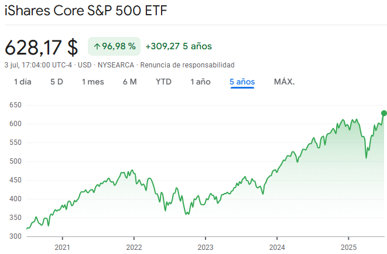Show the "1 mes" chart range
Viewport: 387px width, 254px height.
[93, 82]
